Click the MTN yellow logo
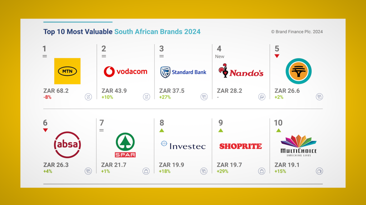Image resolution: width=366 pixels, height=205 pixels. [x=67, y=71]
